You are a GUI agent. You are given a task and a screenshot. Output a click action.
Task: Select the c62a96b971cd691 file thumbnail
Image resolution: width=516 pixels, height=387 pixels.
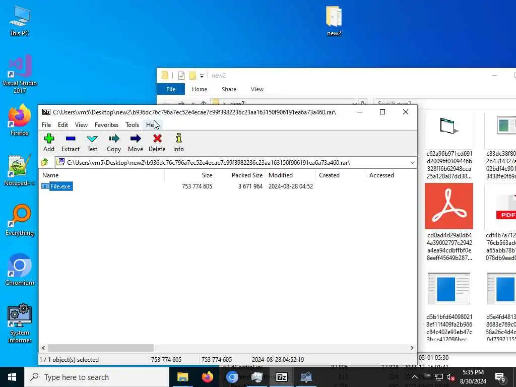(x=449, y=147)
